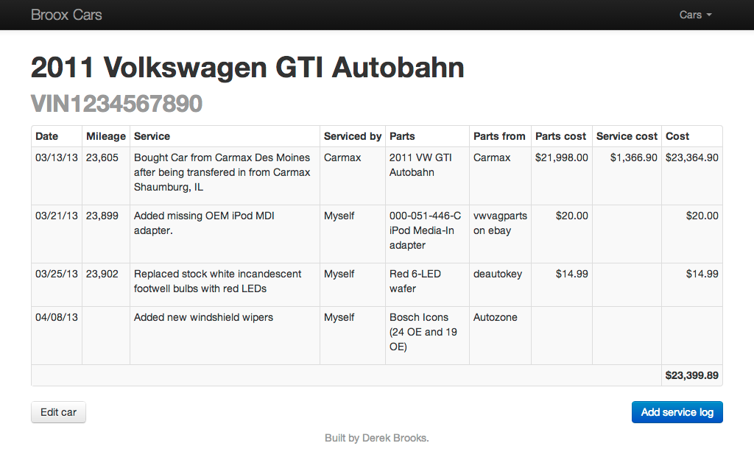
Task: Select the Parts from column header
Action: (499, 136)
